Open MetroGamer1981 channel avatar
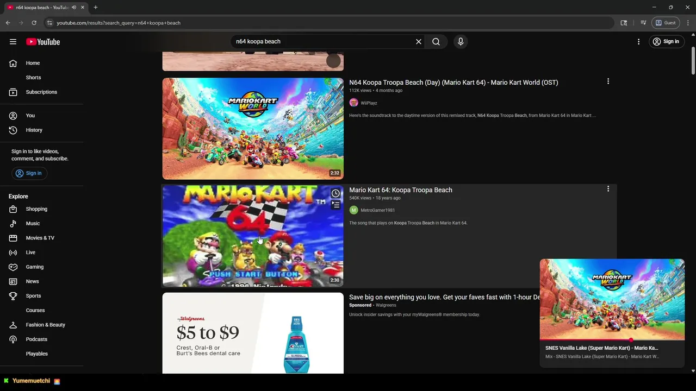This screenshot has height=391, width=696. [353, 210]
